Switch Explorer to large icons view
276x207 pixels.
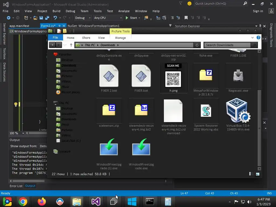coord(257,174)
